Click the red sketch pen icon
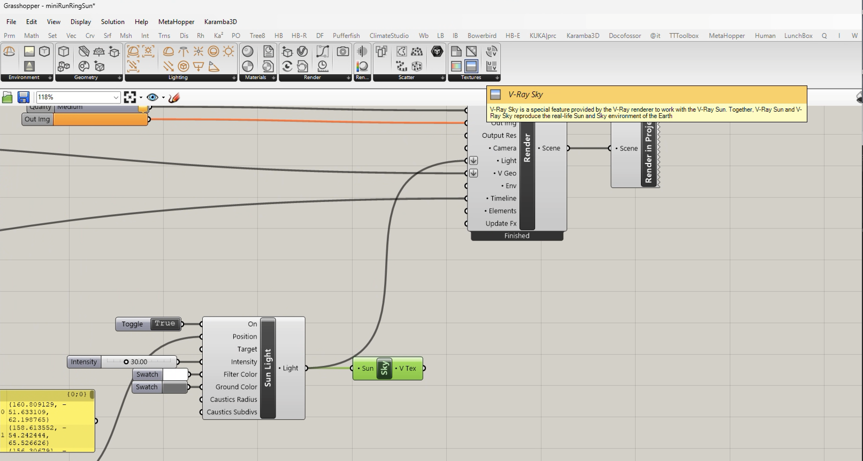 [x=174, y=97]
